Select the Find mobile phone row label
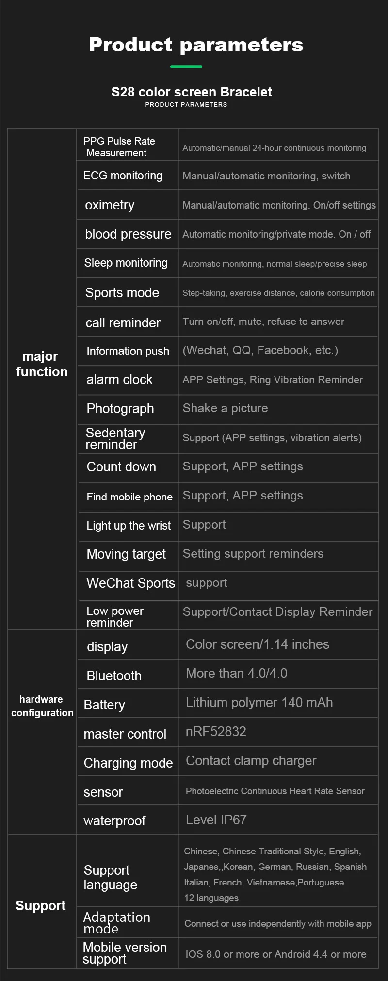The width and height of the screenshot is (388, 981). pyautogui.click(x=129, y=497)
